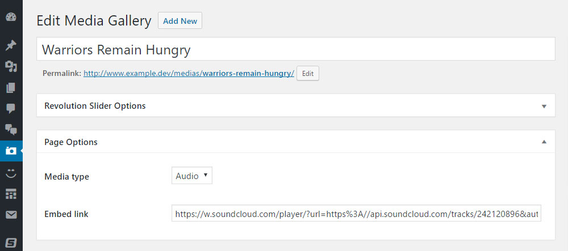Open the S-shaped slider plugin icon
Screen dimensions: 568x251
pos(11,236)
